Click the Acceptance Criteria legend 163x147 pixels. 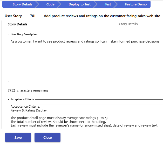(22, 100)
